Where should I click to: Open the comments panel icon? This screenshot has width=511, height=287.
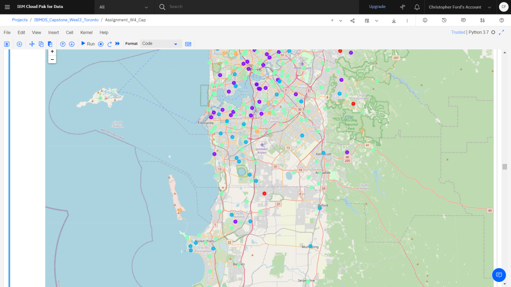pyautogui.click(x=463, y=20)
